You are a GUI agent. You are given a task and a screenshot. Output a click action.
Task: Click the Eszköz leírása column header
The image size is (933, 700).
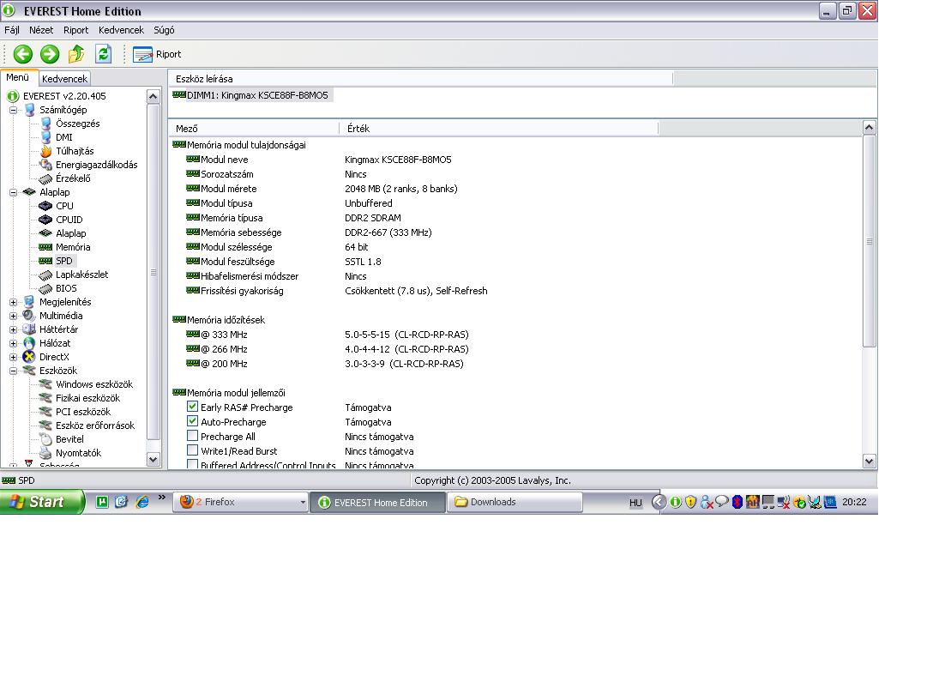(x=421, y=79)
